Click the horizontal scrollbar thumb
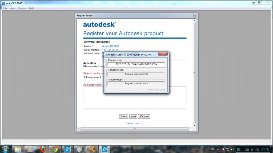273x153 pixels. click(x=135, y=129)
